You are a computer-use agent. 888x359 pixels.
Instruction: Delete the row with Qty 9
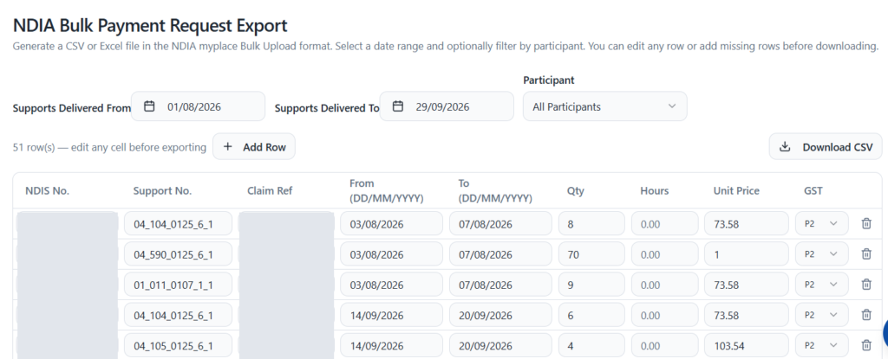[866, 285]
